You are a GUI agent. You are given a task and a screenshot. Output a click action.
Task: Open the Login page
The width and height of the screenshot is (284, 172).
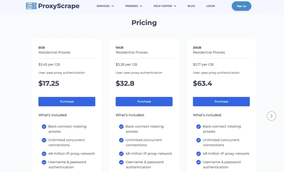click(210, 6)
